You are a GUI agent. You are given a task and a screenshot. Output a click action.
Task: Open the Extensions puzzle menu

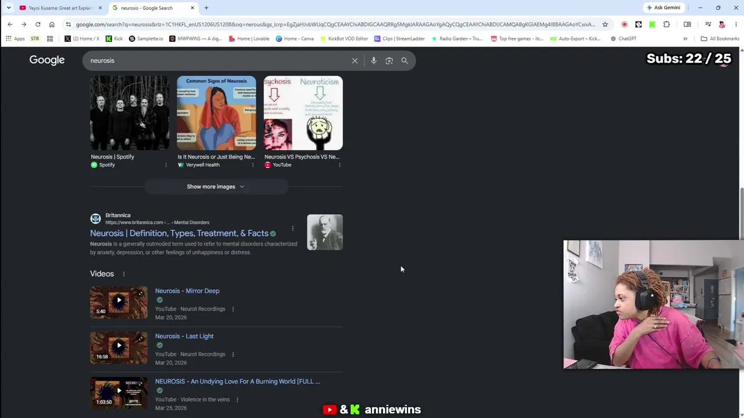tap(667, 24)
